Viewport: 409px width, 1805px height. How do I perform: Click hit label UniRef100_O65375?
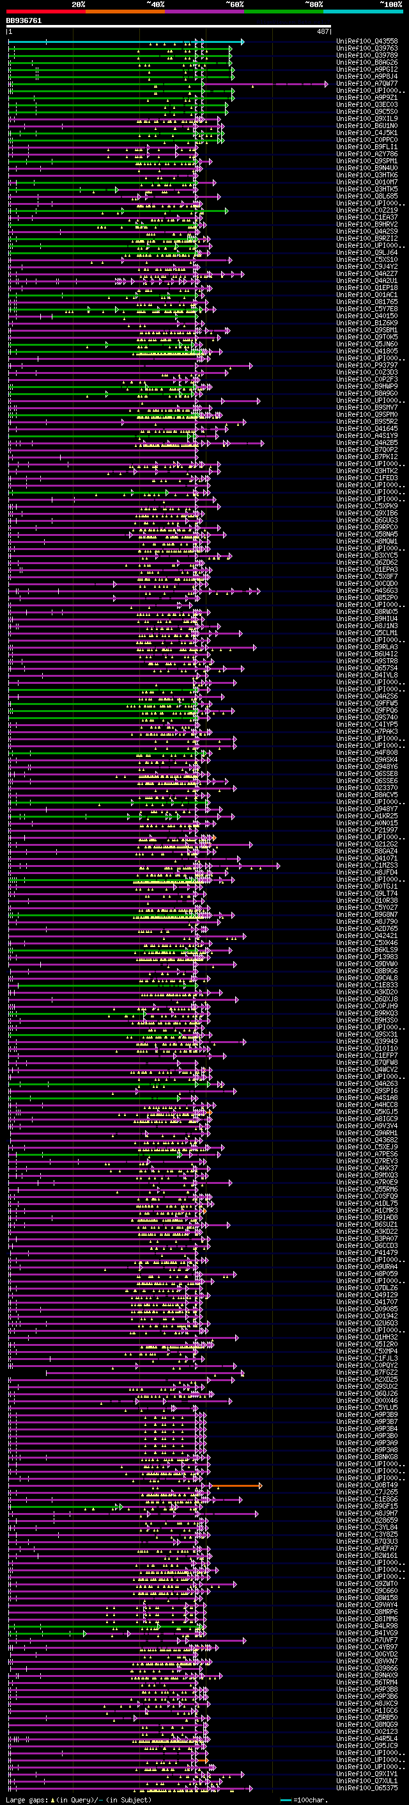(x=367, y=1788)
